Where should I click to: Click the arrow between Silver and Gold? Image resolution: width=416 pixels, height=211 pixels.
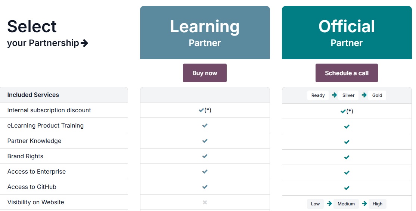(x=364, y=95)
